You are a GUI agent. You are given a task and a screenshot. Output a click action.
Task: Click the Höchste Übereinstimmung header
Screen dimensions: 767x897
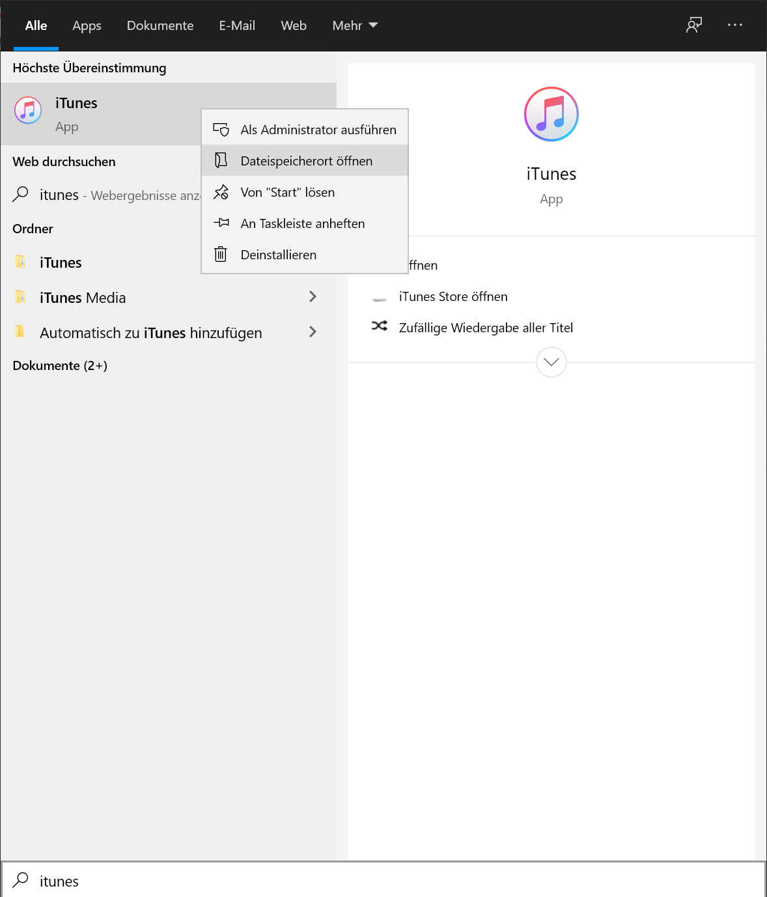tap(89, 68)
